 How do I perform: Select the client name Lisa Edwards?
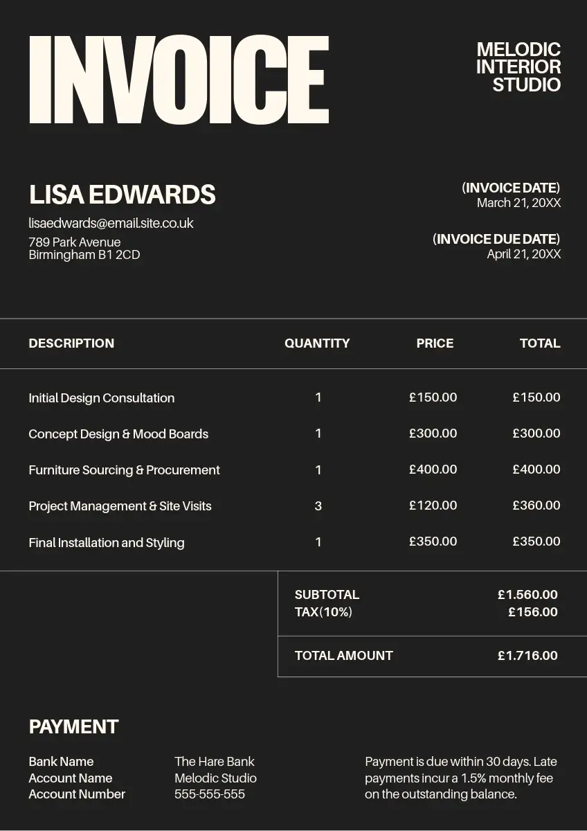(x=122, y=195)
